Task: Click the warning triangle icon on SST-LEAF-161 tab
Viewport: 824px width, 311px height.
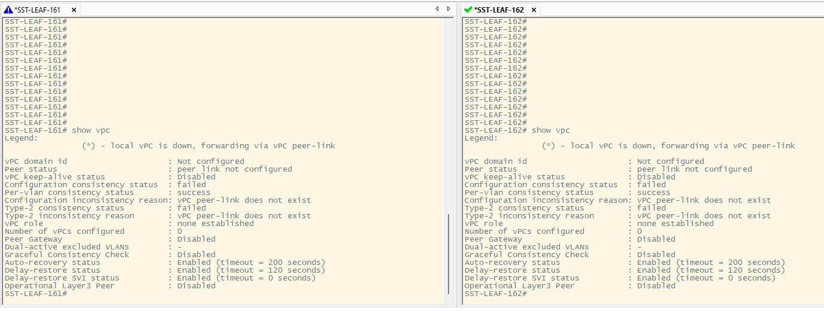Action: (8, 10)
